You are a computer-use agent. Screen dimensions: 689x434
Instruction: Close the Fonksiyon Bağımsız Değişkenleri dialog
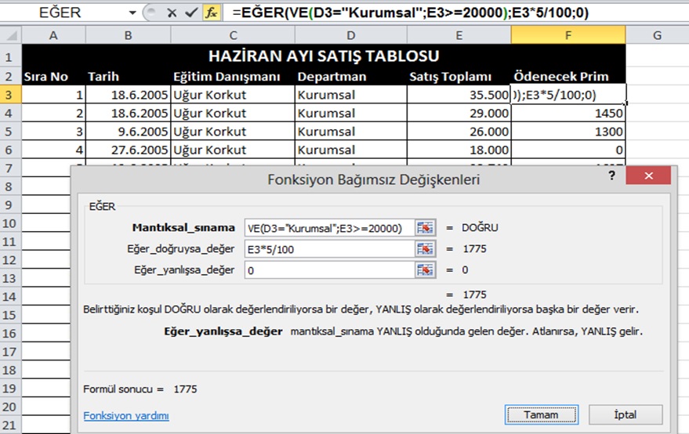(x=648, y=175)
